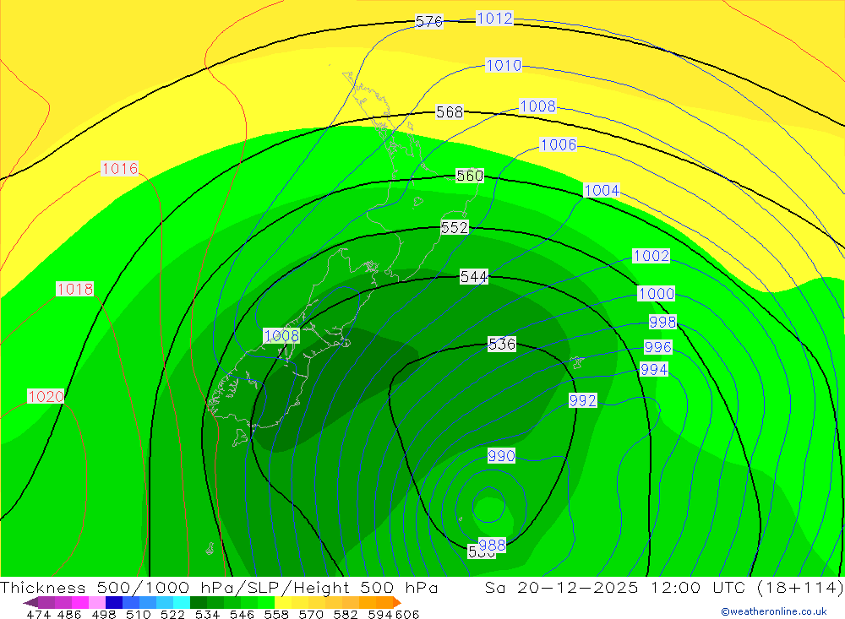Click the 486 legend value

point(69,614)
